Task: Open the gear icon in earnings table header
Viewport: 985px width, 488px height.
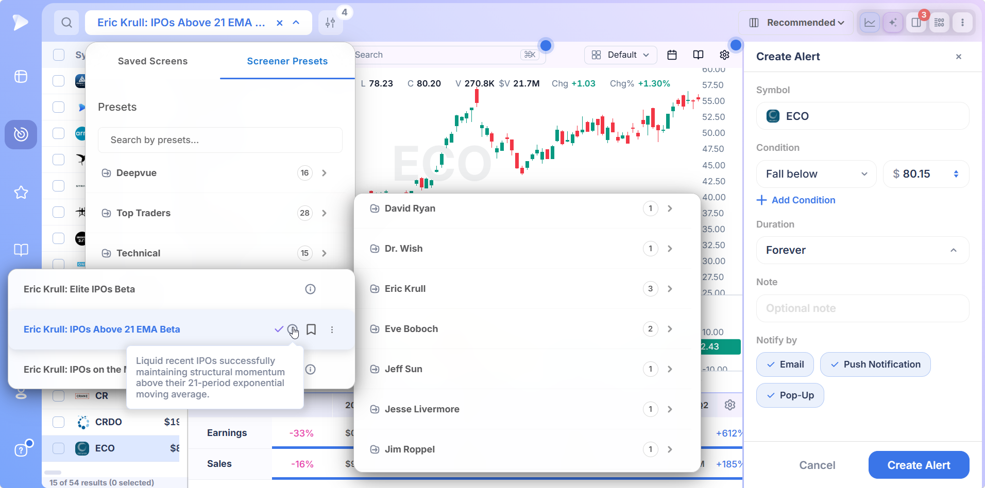Action: (729, 405)
